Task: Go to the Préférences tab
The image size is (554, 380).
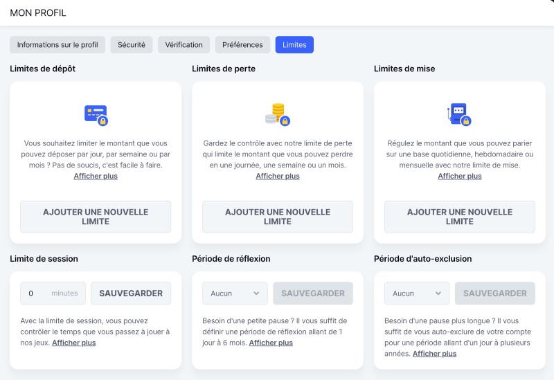Action: (x=242, y=45)
